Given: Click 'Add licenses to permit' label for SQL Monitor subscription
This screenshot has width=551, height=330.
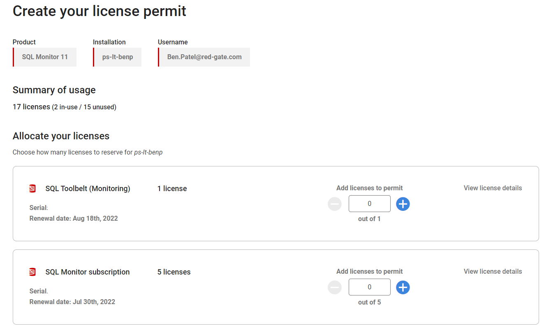Looking at the screenshot, I should [369, 272].
